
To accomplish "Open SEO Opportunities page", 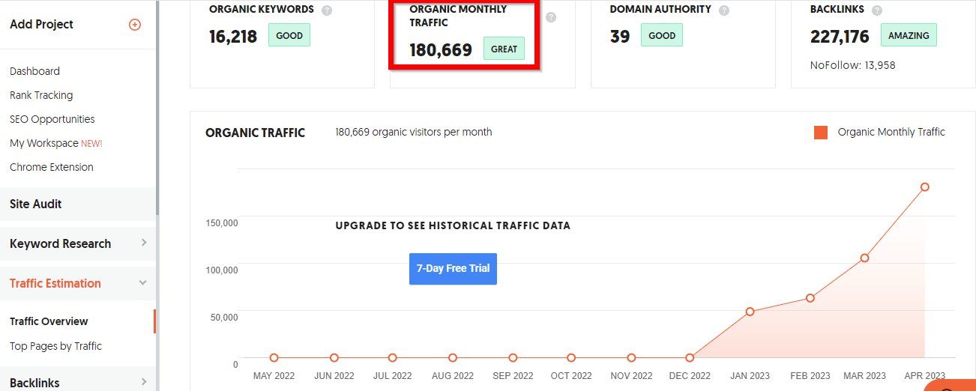I will (52, 119).
